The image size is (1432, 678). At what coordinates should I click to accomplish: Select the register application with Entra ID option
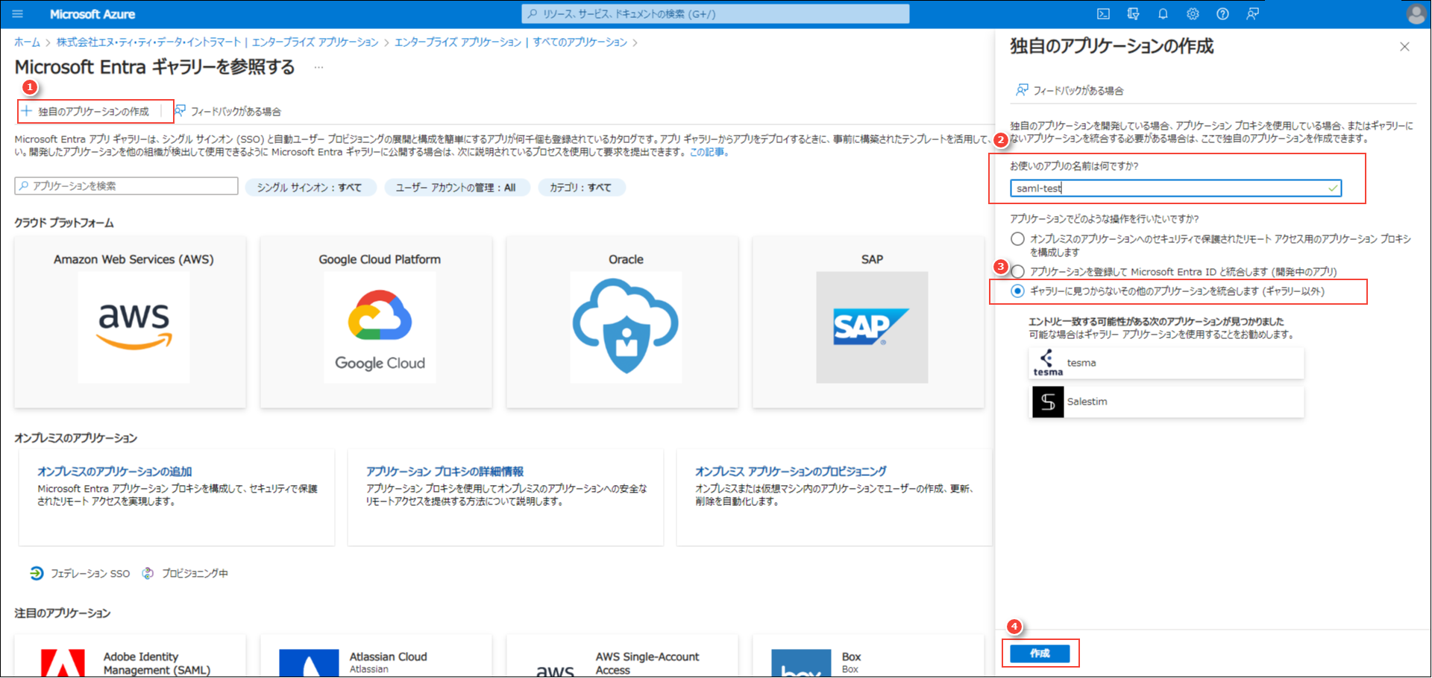coord(1017,272)
